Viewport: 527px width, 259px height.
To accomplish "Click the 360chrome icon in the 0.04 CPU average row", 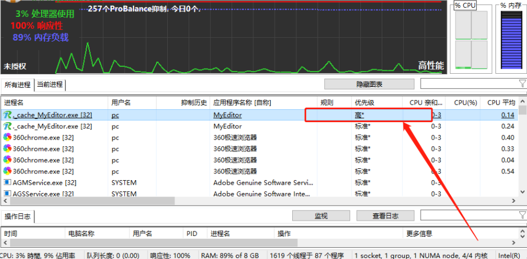I will [7, 160].
